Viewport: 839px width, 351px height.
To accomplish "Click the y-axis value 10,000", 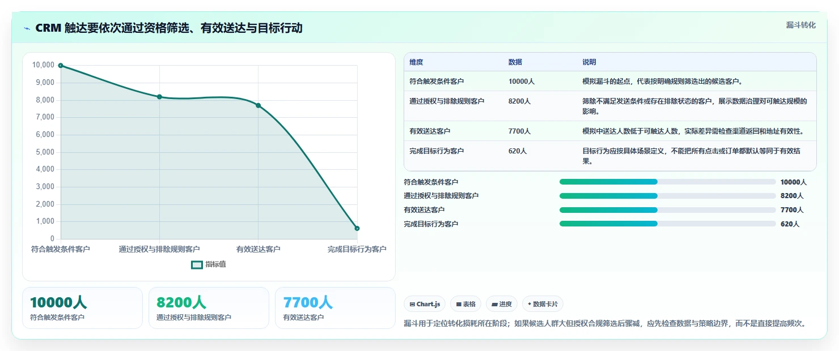I will pos(44,65).
